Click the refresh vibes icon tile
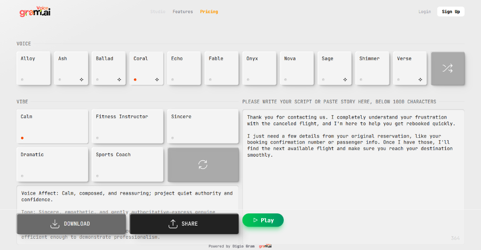The image size is (481, 250). click(203, 165)
